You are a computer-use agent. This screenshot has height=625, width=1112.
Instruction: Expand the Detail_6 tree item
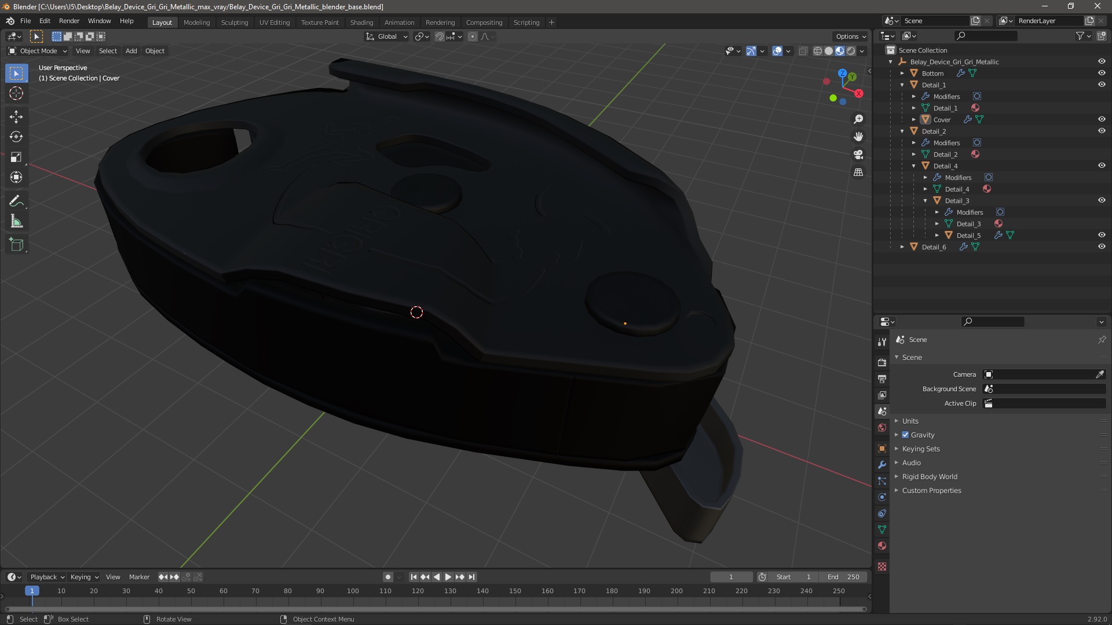tap(902, 247)
